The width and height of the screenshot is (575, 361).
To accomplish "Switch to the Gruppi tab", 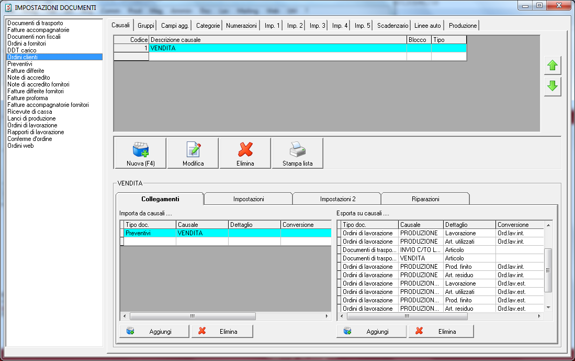I will pyautogui.click(x=146, y=25).
